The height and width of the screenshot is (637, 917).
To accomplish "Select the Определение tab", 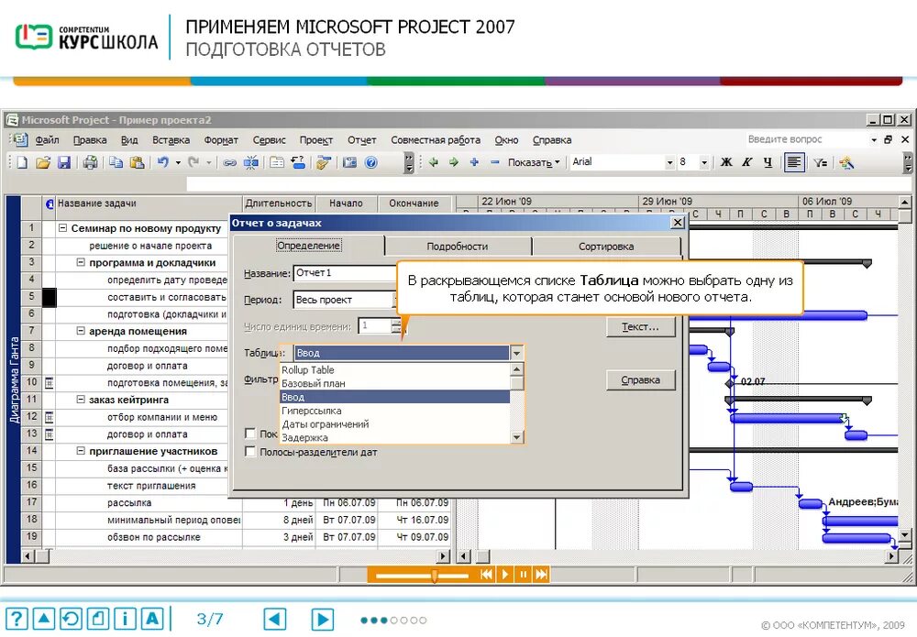I will pyautogui.click(x=309, y=246).
